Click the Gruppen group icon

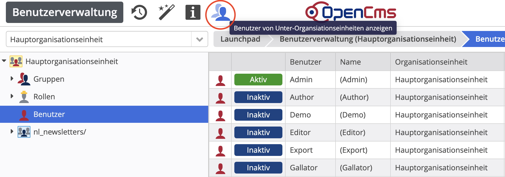coord(24,79)
